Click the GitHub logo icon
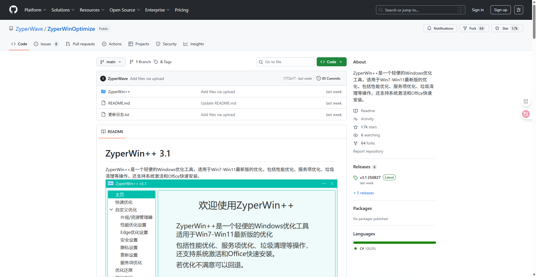The image size is (536, 277). tap(13, 10)
